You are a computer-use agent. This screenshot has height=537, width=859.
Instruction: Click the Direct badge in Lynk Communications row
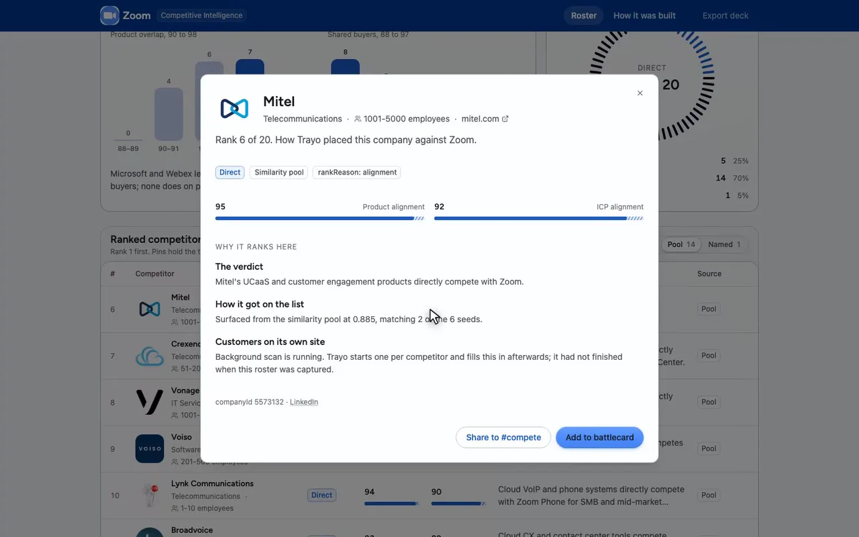[321, 495]
